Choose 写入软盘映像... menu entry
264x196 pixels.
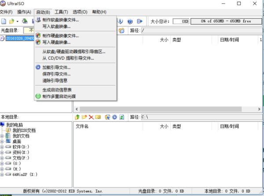pyautogui.click(x=75, y=26)
